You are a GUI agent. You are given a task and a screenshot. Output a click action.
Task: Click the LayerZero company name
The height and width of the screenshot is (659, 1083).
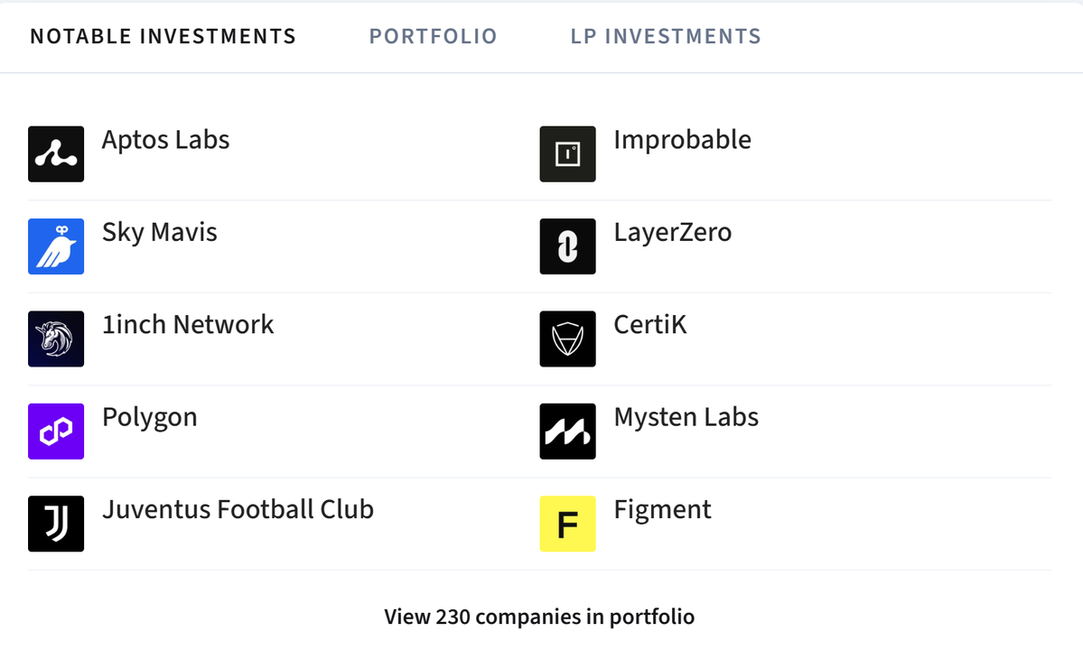click(x=673, y=233)
